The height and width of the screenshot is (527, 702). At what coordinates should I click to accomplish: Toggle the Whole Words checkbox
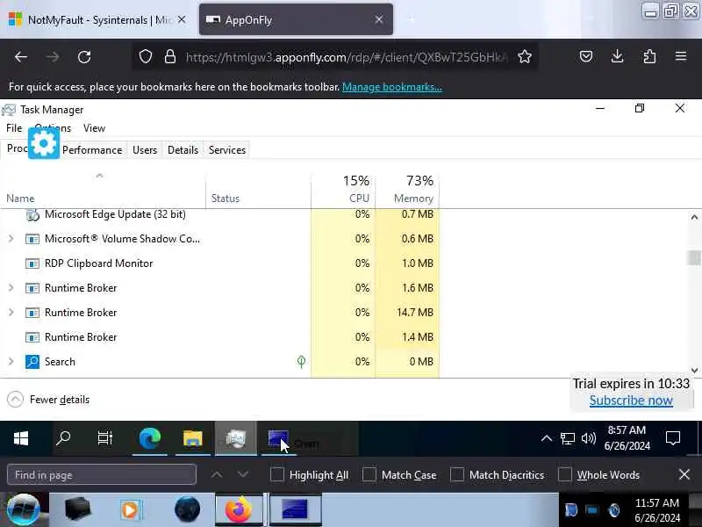pos(564,474)
